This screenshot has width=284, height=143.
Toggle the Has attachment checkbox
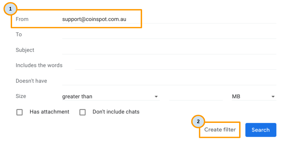[20, 112]
